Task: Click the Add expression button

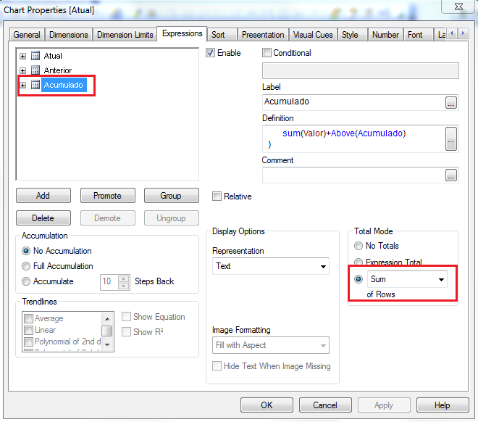Action: point(43,196)
